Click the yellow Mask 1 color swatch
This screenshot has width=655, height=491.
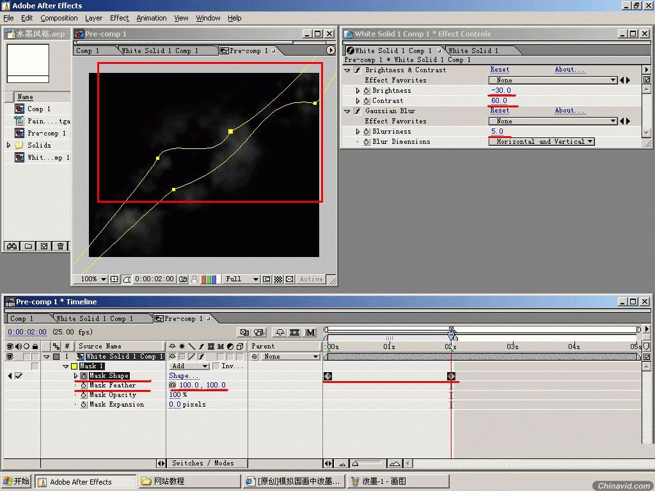pyautogui.click(x=74, y=366)
